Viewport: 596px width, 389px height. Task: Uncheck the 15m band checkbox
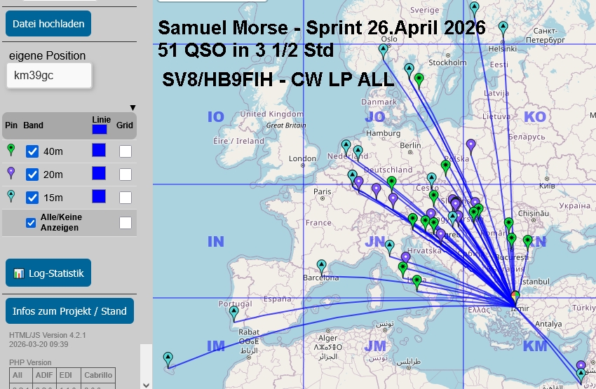point(32,198)
